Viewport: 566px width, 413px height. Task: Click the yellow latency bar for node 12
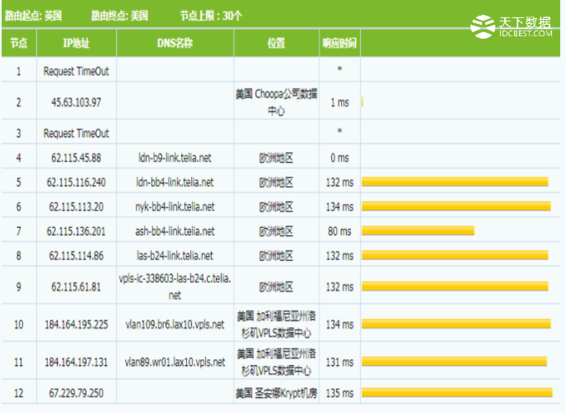point(457,392)
